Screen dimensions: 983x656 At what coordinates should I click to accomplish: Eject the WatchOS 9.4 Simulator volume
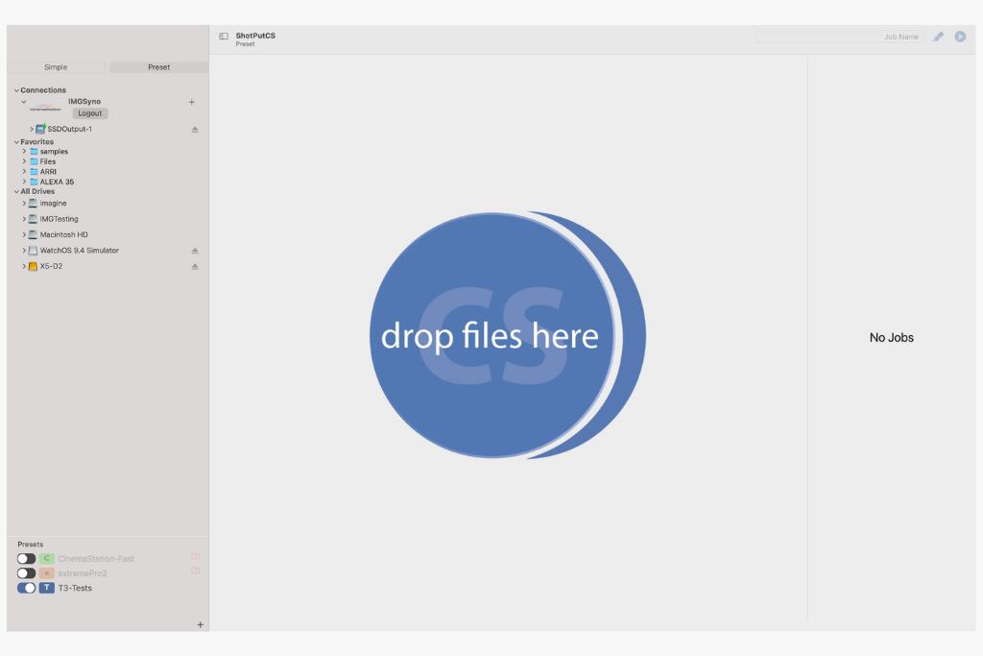click(195, 251)
